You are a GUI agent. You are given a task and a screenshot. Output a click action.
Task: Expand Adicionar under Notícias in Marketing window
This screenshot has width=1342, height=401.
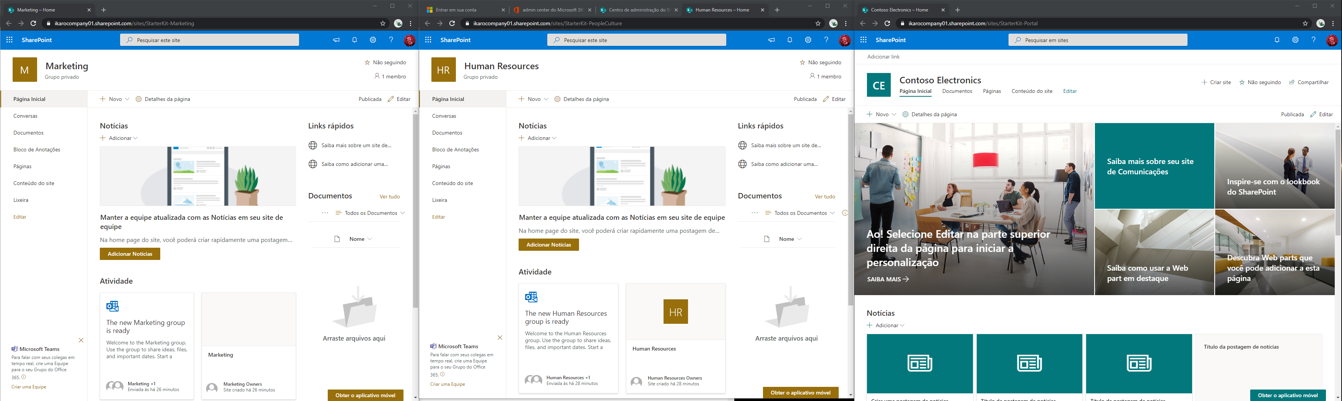pyautogui.click(x=119, y=138)
